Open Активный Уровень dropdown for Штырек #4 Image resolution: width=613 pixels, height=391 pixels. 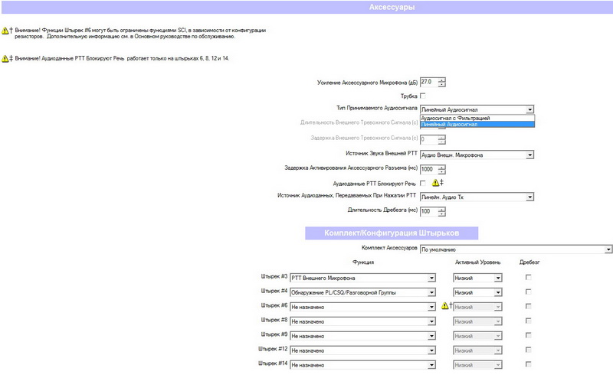[x=497, y=292]
